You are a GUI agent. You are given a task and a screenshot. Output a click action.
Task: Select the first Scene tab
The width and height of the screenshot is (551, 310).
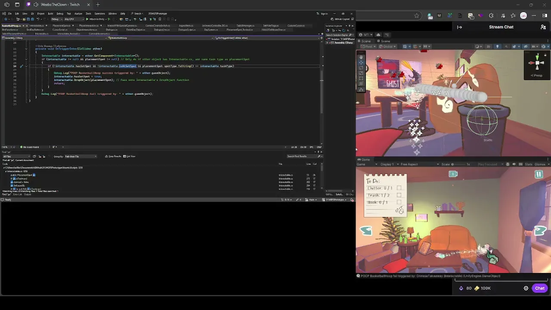click(x=364, y=41)
